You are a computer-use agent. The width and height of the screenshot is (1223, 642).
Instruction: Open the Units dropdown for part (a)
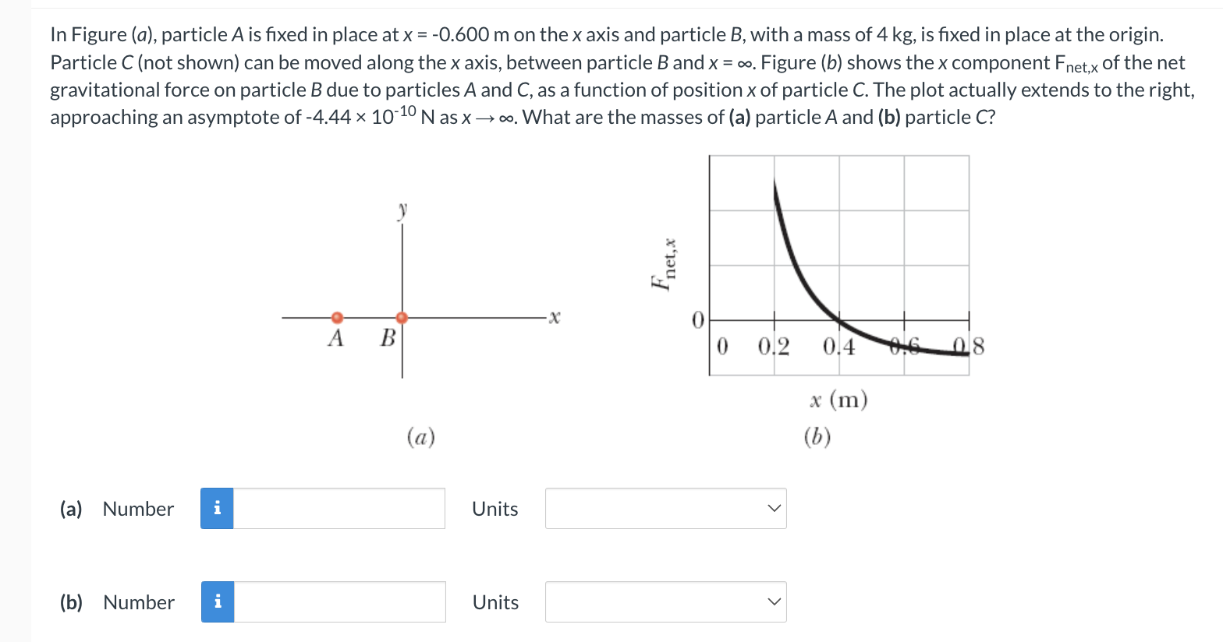[665, 508]
